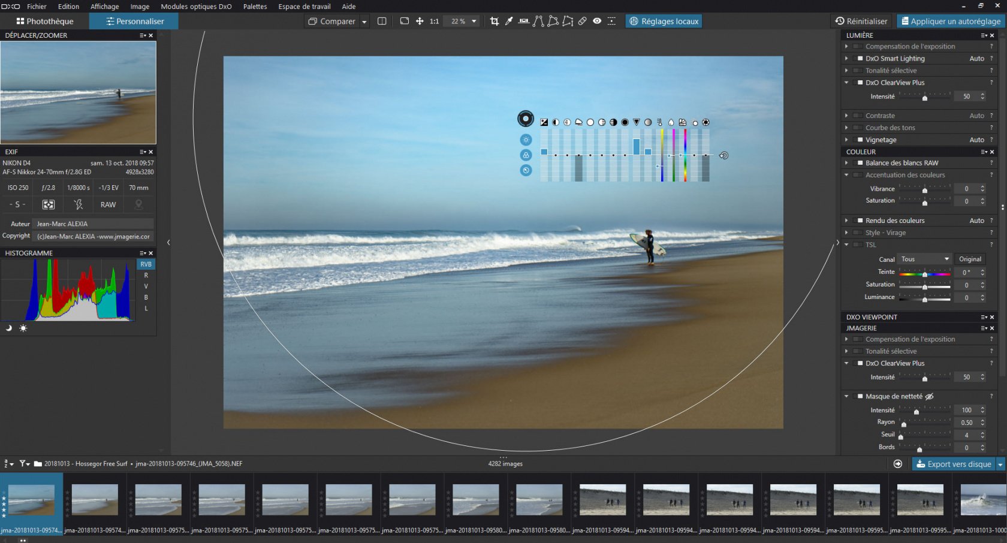The image size is (1007, 543).
Task: Click the Export vers disque button
Action: [954, 464]
